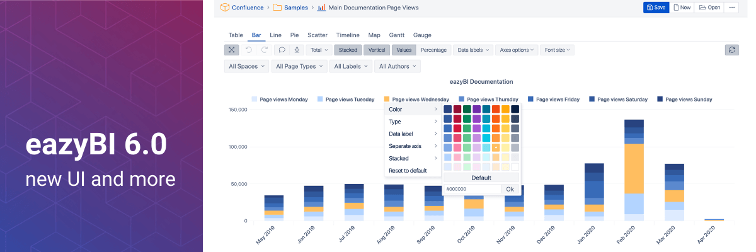This screenshot has width=756, height=252.
Task: Open the Axes options dropdown
Action: 517,50
